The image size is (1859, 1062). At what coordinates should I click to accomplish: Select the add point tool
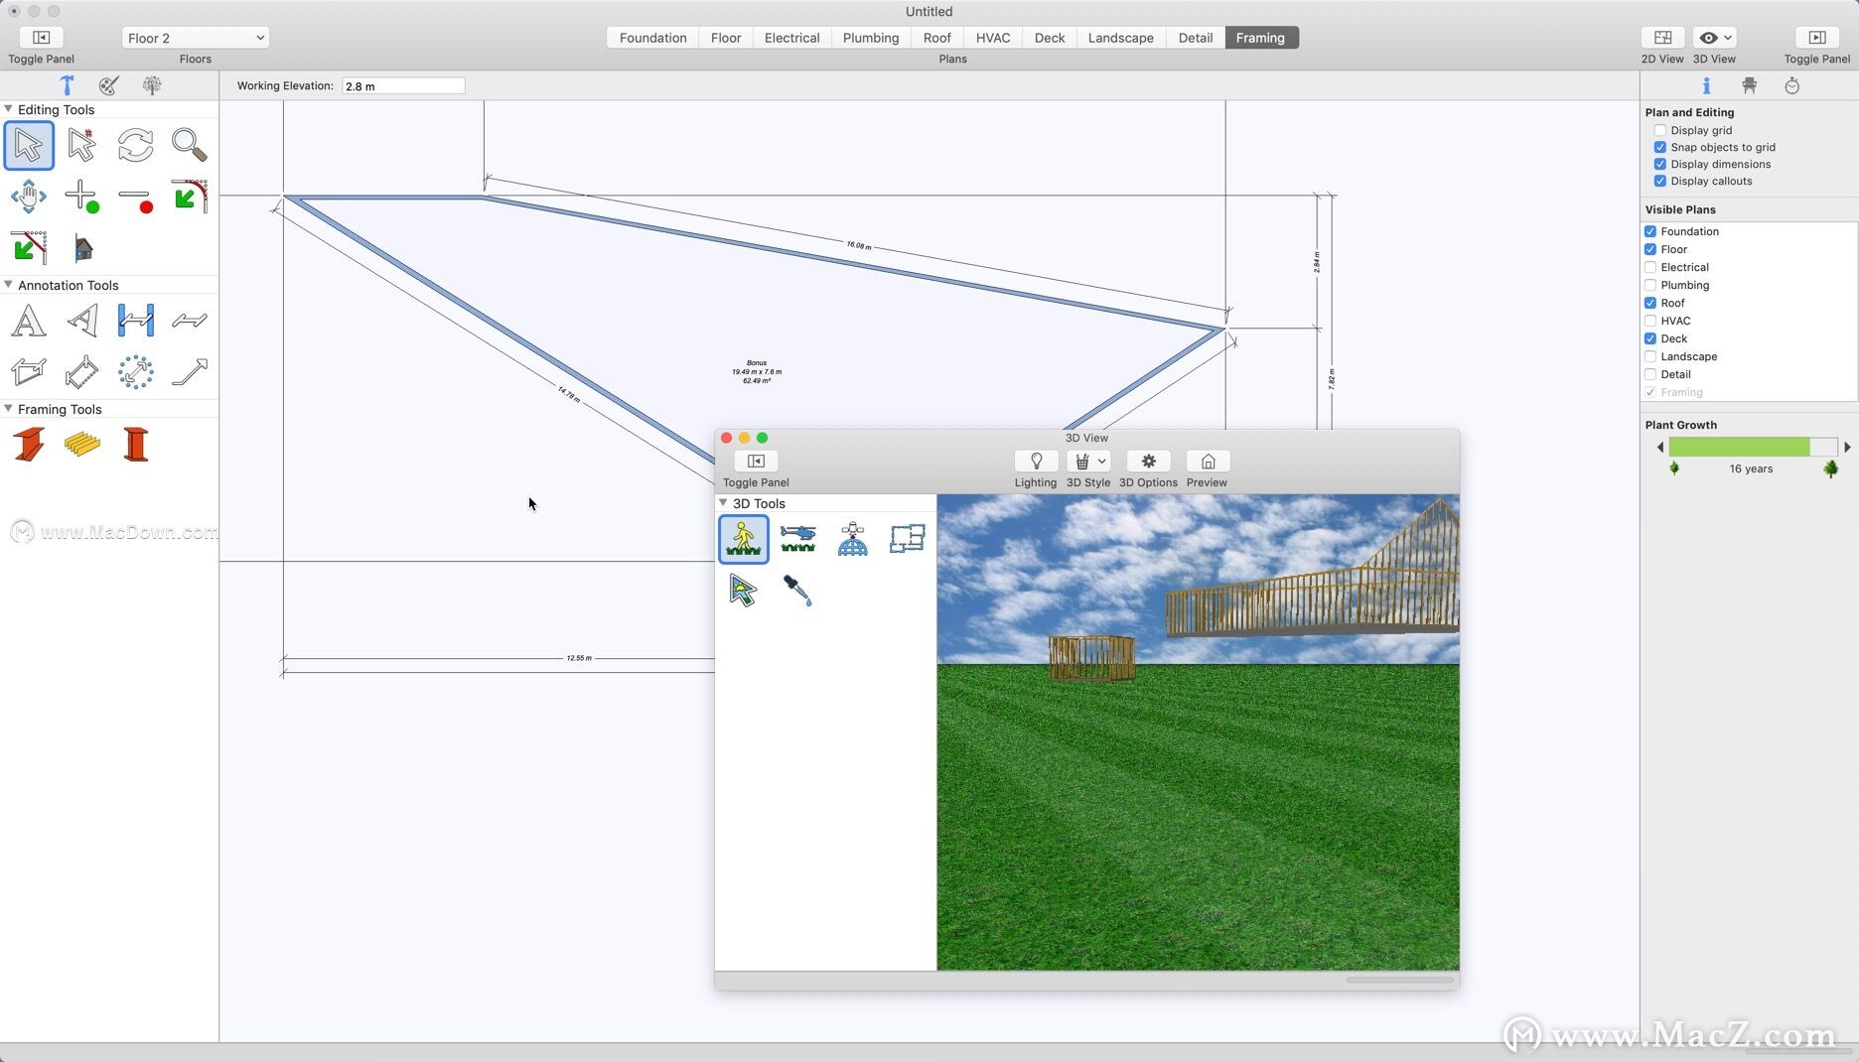point(81,196)
